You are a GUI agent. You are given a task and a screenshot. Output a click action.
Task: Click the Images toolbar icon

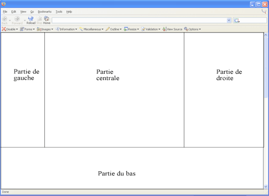[x=39, y=30]
